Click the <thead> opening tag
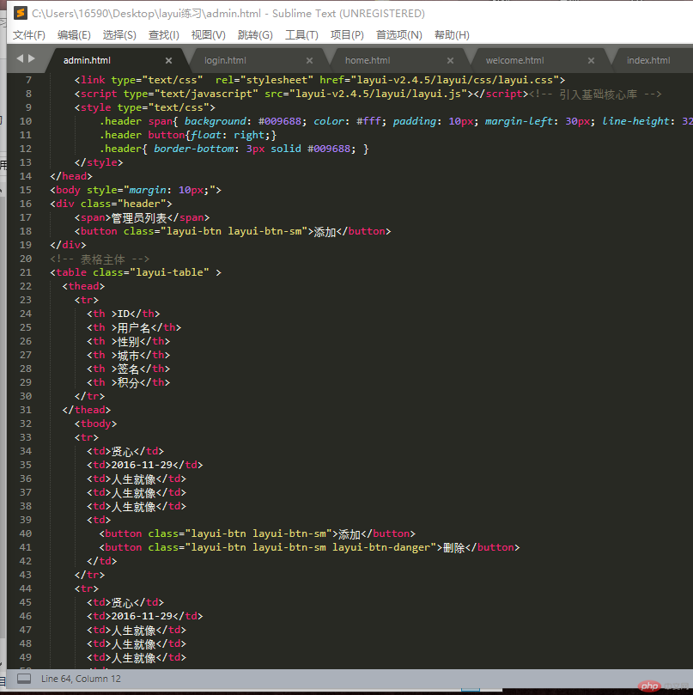The height and width of the screenshot is (695, 693). pos(84,286)
